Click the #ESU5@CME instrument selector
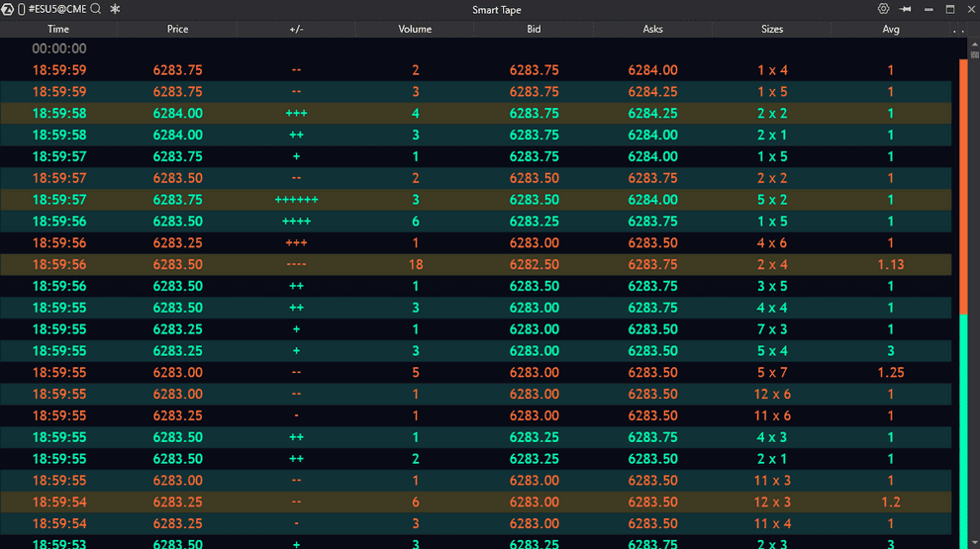 57,9
